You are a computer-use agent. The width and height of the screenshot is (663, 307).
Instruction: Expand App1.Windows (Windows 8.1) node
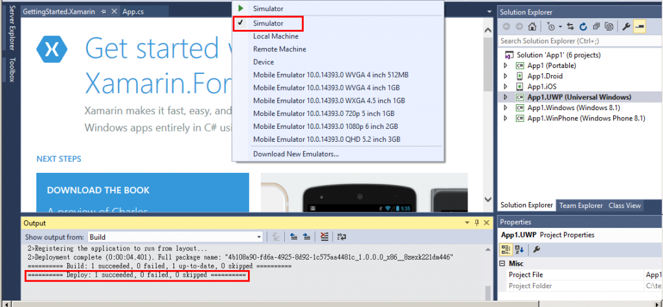tap(505, 108)
